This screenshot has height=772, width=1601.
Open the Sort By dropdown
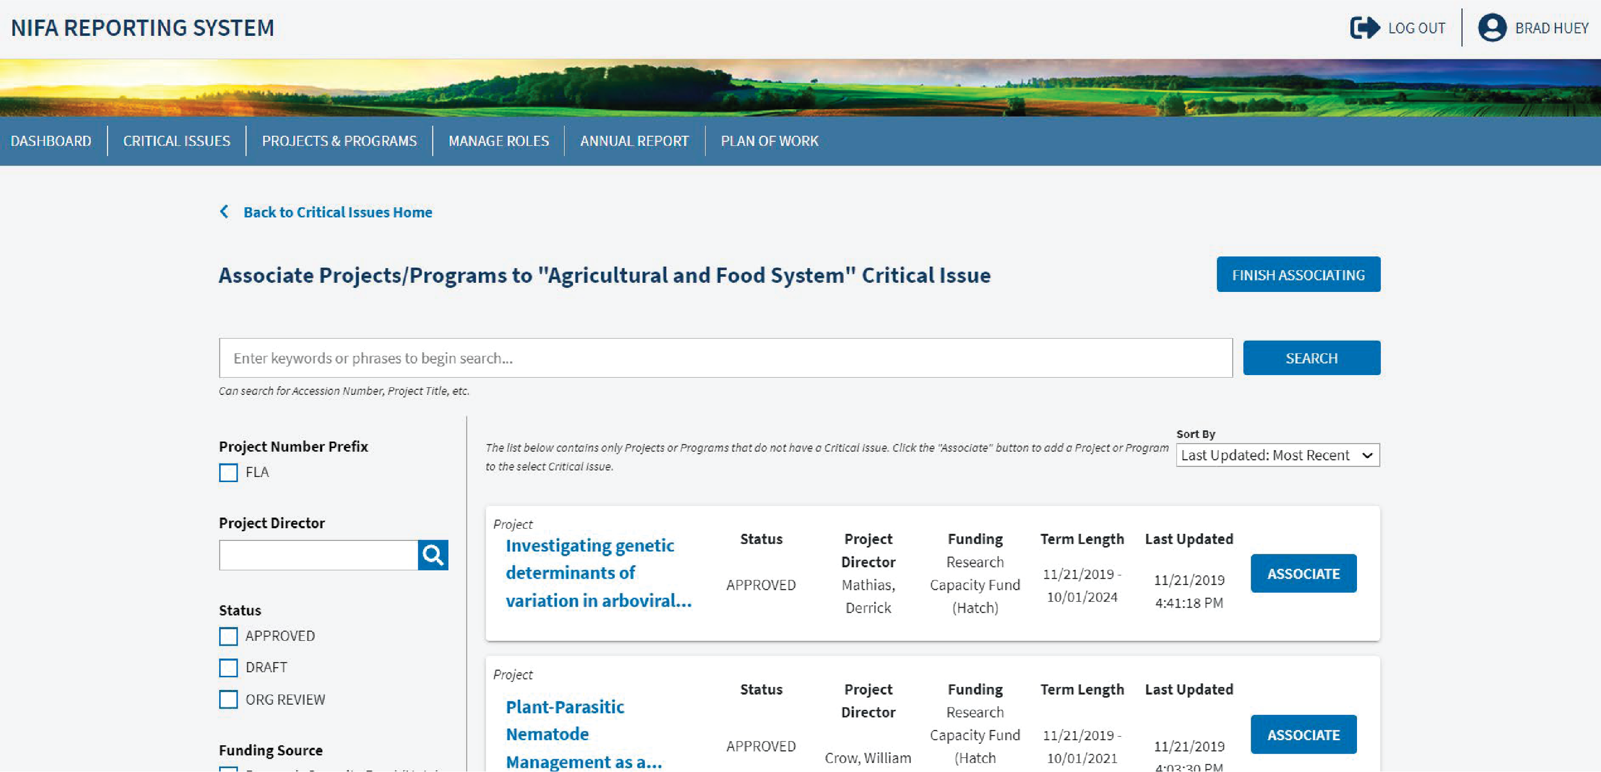[x=1277, y=455]
